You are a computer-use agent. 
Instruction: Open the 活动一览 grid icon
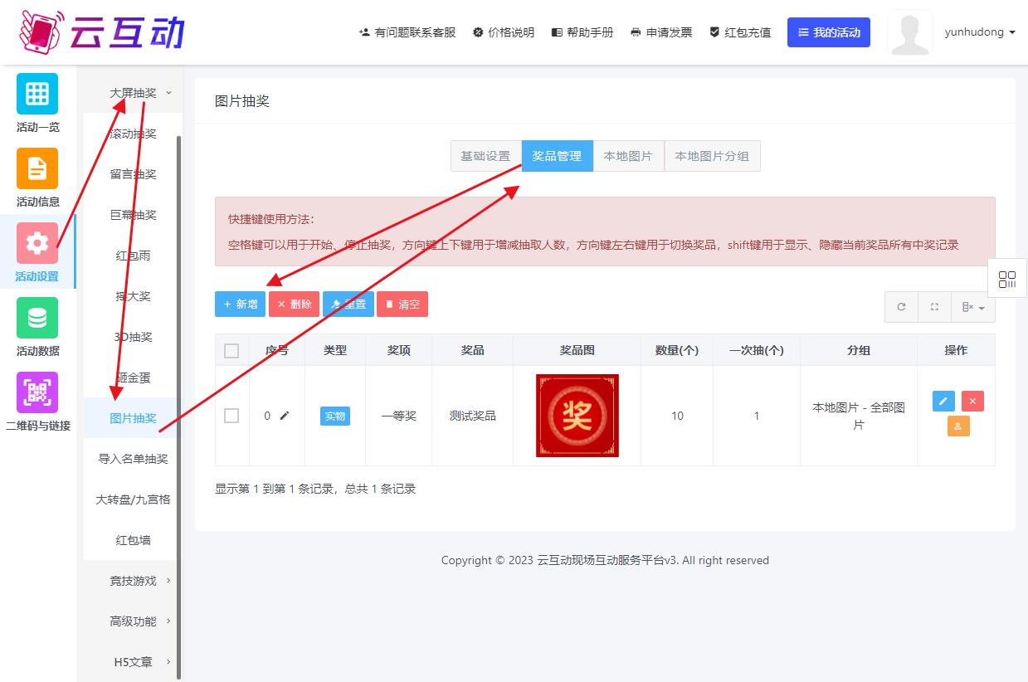pos(37,94)
